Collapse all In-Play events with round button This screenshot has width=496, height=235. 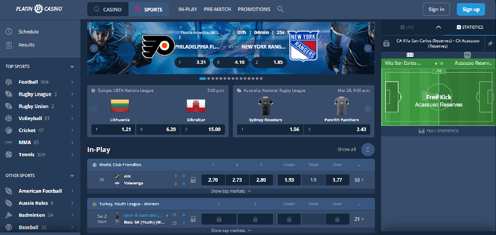coord(368,149)
